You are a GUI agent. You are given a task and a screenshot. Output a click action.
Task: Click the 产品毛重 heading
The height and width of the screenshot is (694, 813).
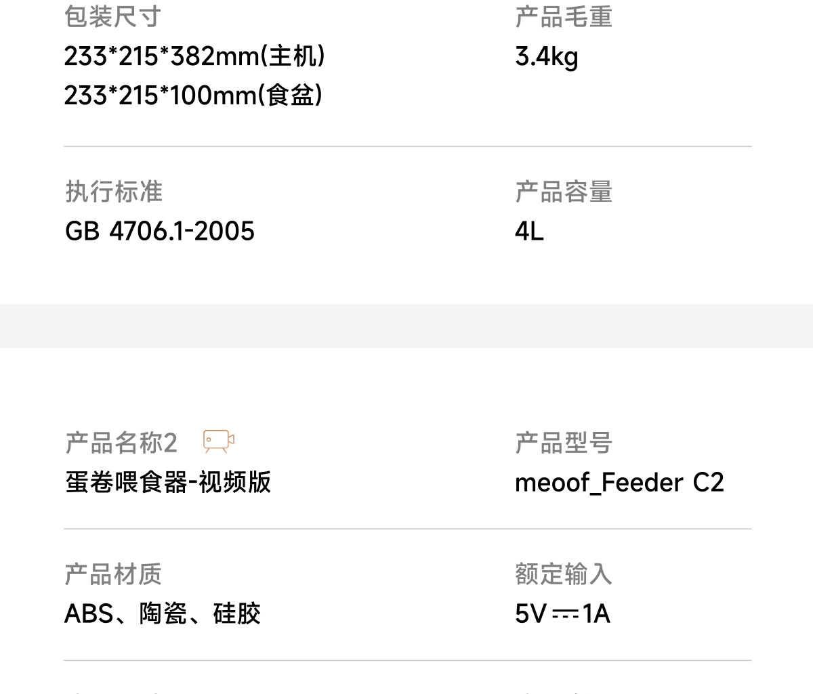tap(563, 17)
